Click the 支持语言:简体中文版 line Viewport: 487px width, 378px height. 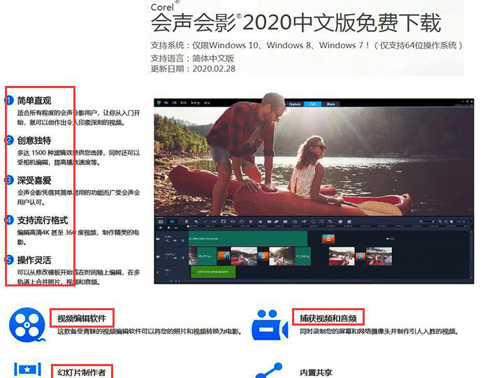point(192,58)
